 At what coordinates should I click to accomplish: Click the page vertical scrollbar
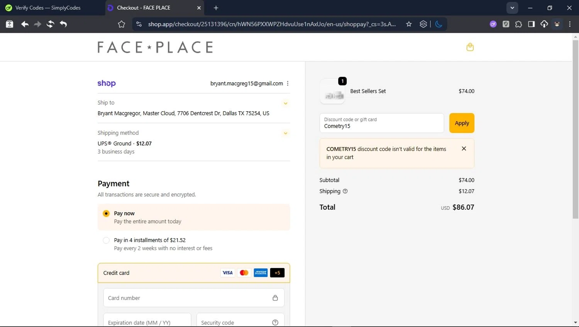(x=576, y=129)
